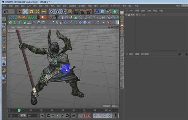
Task: Open the 渲染 menu in main menu bar
Action: coord(59,6)
